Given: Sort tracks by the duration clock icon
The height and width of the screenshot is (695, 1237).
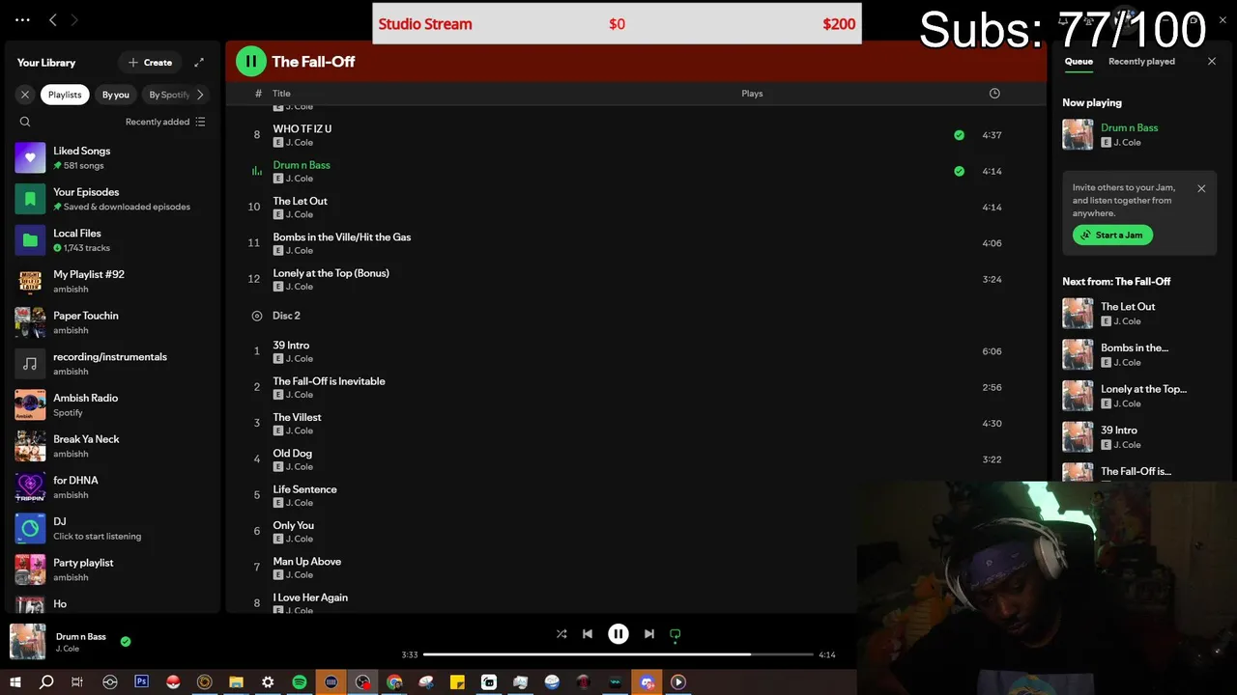Looking at the screenshot, I should pyautogui.click(x=994, y=94).
